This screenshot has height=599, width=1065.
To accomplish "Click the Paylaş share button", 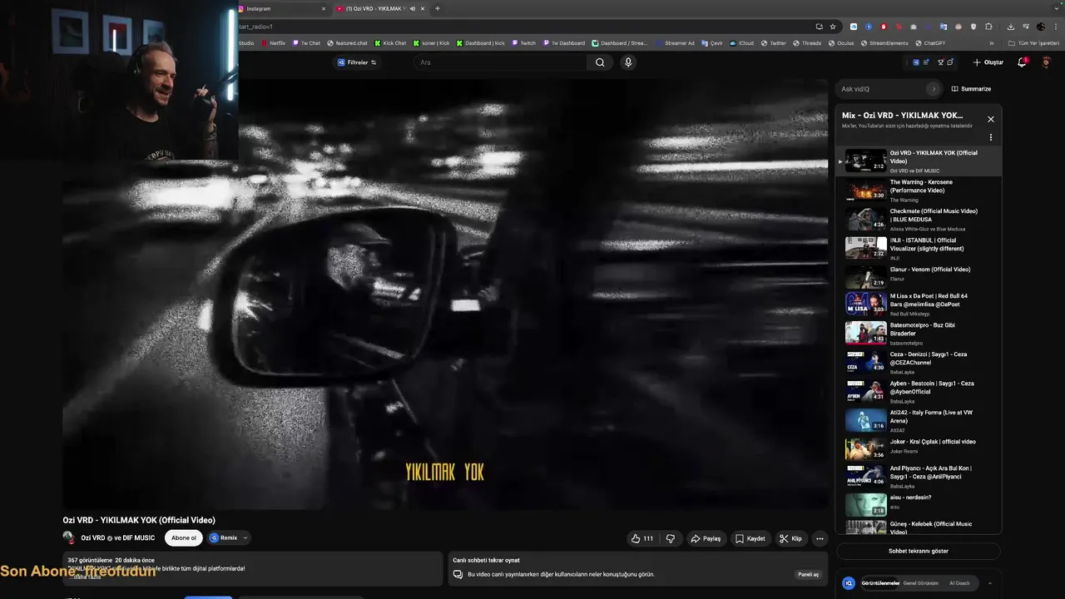I will pyautogui.click(x=706, y=538).
